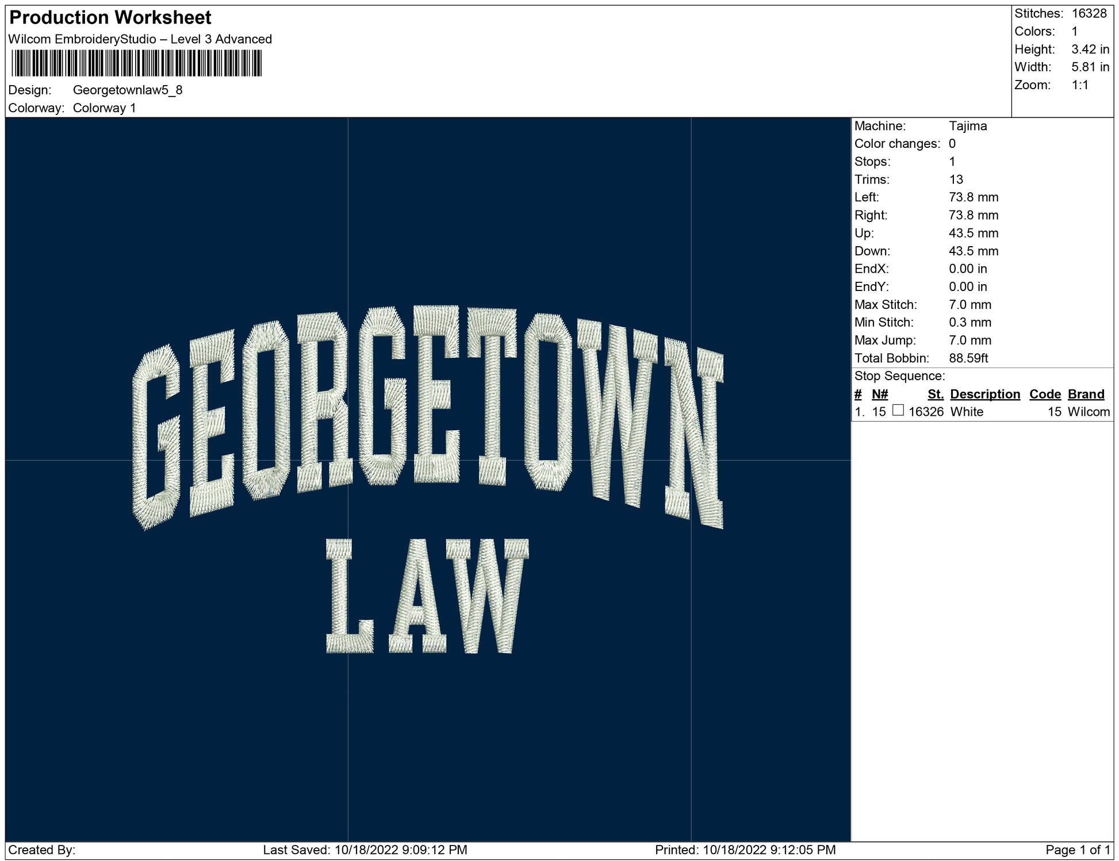Click the Stop Sequence label

pos(899,376)
